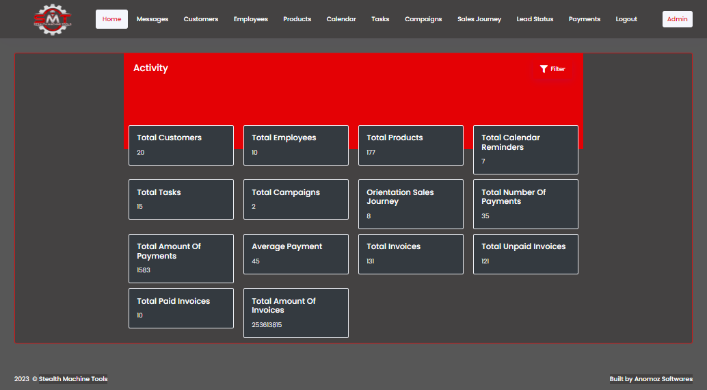Open the Total Amount Of Payments card
707x390 pixels.
pos(181,259)
